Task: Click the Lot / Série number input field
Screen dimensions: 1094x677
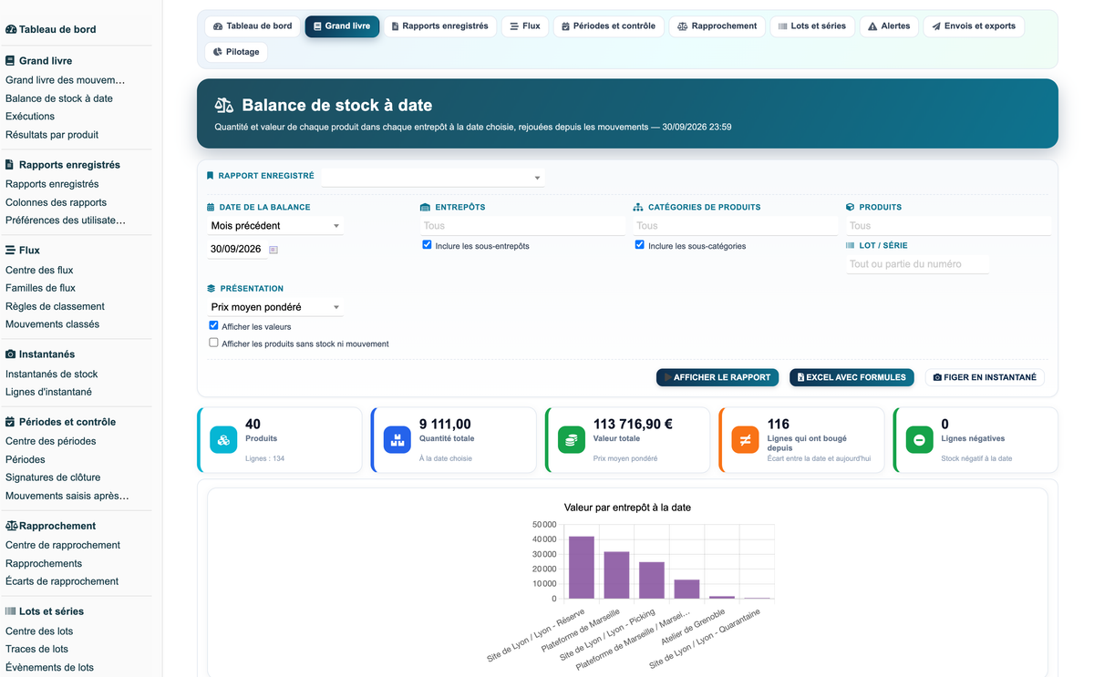Action: [x=917, y=264]
